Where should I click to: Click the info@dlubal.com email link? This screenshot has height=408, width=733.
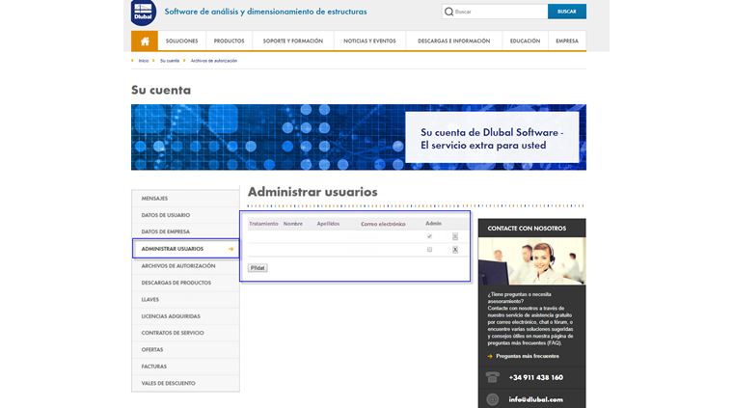(535, 399)
